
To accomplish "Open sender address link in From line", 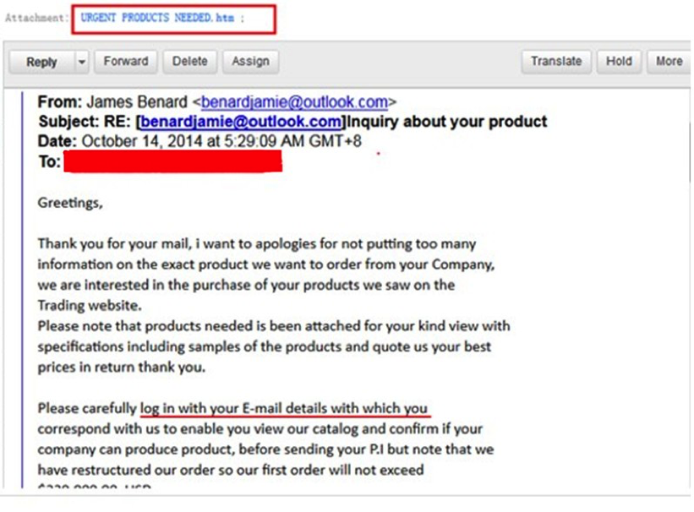I will 294,102.
